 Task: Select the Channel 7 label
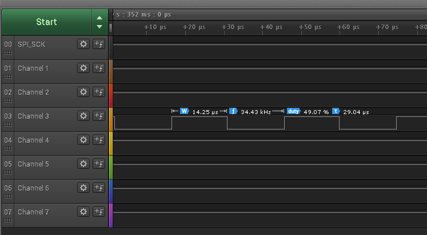point(33,212)
